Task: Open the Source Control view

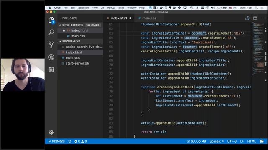Action: click(x=51, y=45)
